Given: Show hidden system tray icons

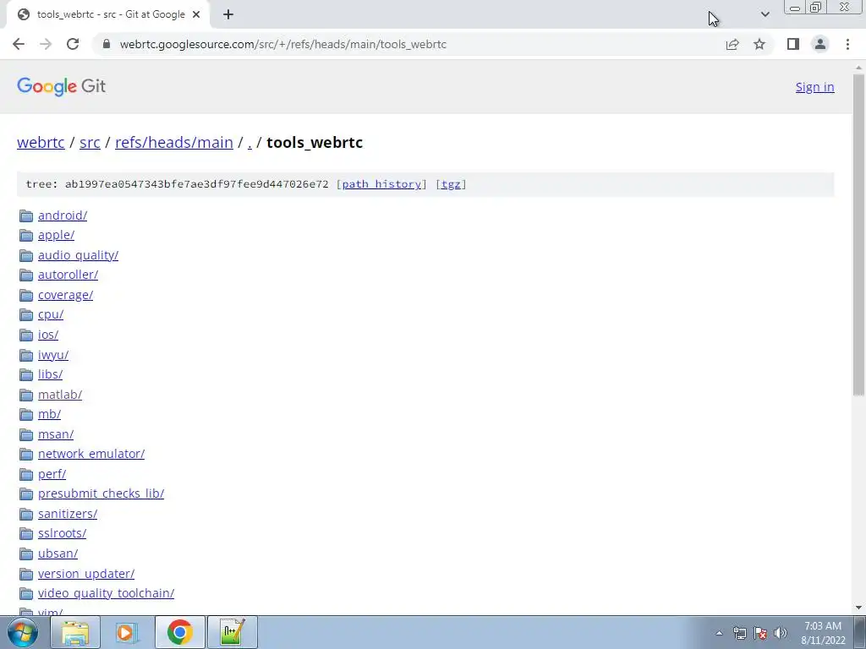Looking at the screenshot, I should 719,633.
